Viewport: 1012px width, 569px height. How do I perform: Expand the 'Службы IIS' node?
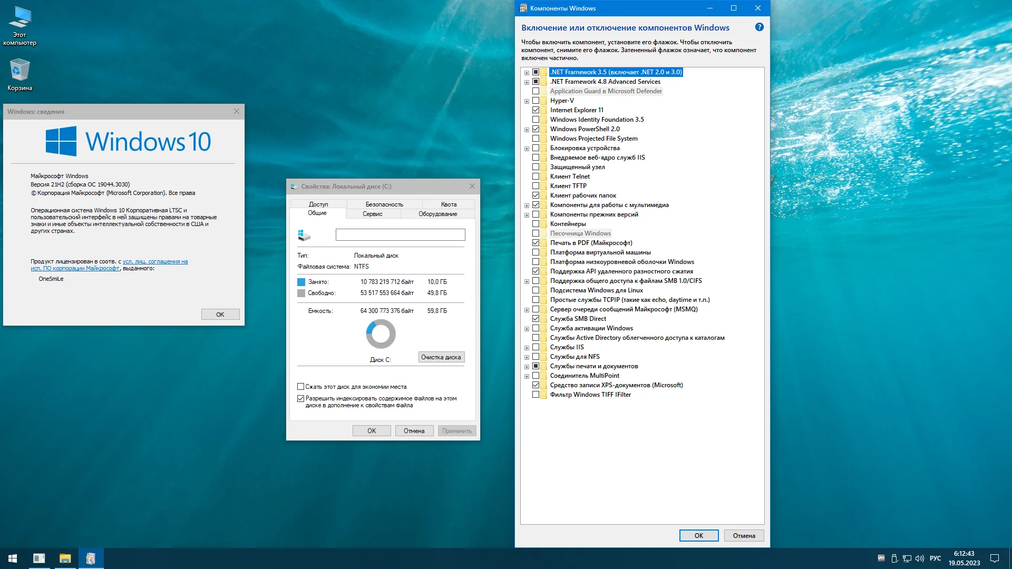click(527, 348)
